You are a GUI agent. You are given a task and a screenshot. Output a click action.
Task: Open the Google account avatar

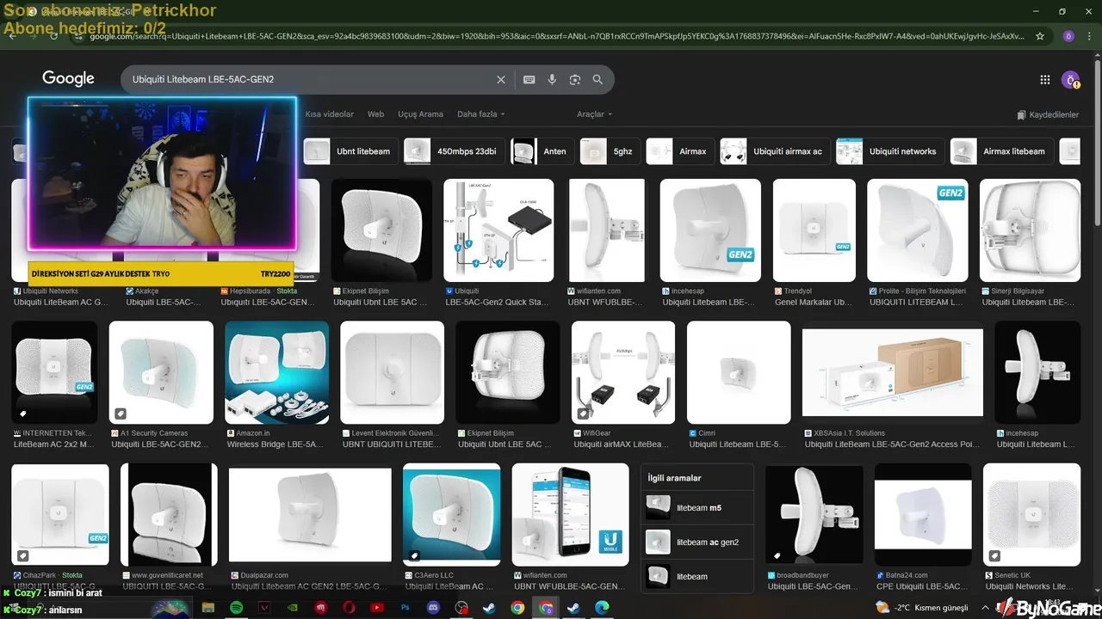click(1071, 80)
